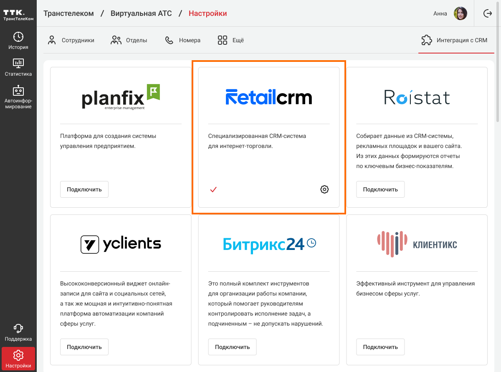Click Anna's profile avatar photo
This screenshot has height=372, width=501.
point(461,13)
